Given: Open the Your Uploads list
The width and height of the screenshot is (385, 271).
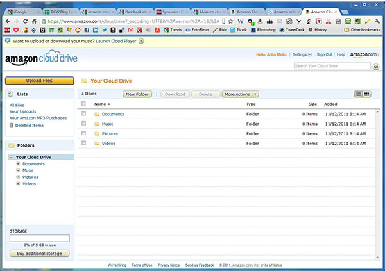Looking at the screenshot, I should click(22, 111).
